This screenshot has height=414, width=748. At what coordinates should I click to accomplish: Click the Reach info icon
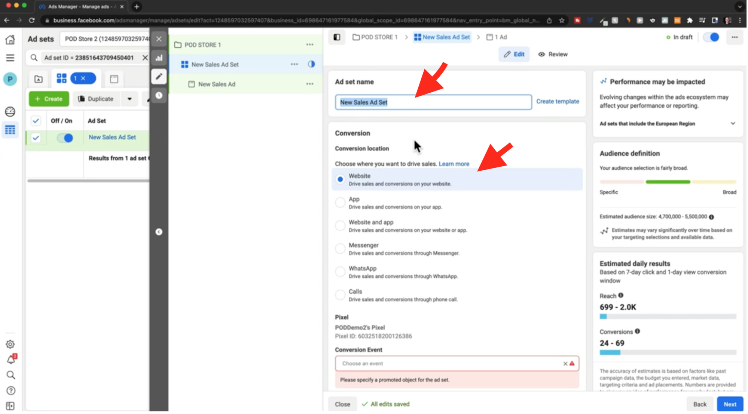click(x=621, y=296)
